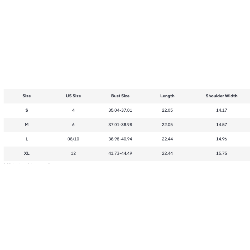250x250 pixels.
Task: Click shoulder width 14.57 cell
Action: pos(222,125)
